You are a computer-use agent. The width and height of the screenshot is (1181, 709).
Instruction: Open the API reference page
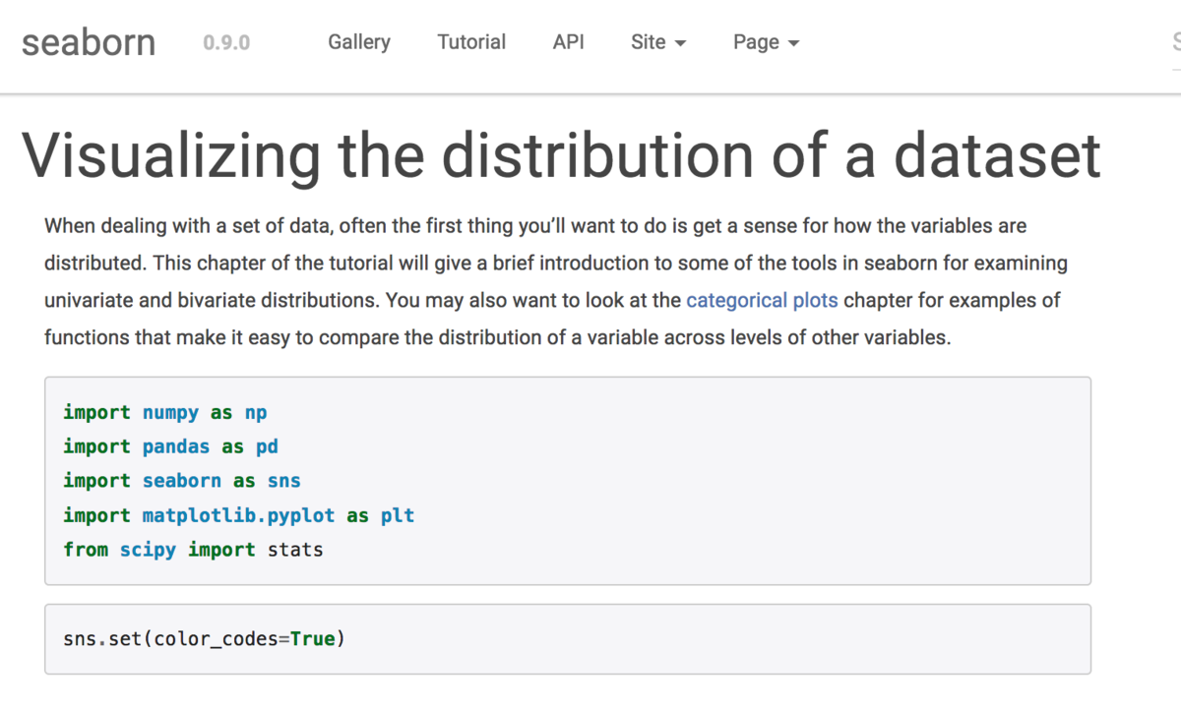[x=568, y=42]
